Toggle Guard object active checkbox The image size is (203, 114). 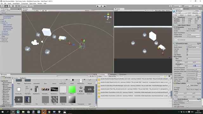click(x=177, y=11)
